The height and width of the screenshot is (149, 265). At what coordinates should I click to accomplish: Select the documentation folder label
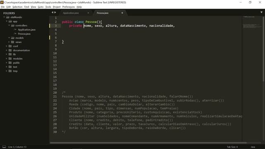[21, 50]
